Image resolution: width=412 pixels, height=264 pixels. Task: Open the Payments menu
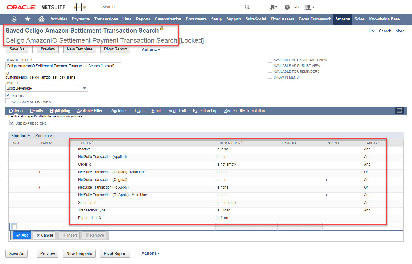tap(81, 19)
